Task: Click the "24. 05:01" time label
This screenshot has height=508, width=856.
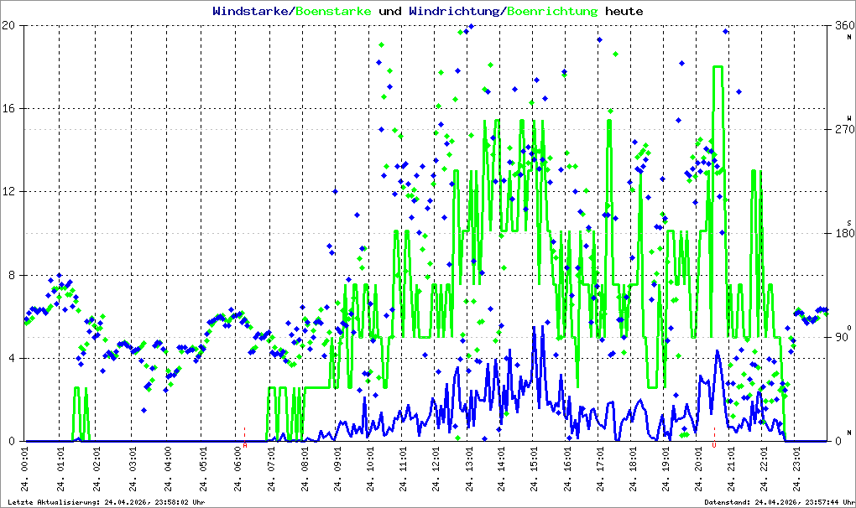Action: [x=203, y=469]
